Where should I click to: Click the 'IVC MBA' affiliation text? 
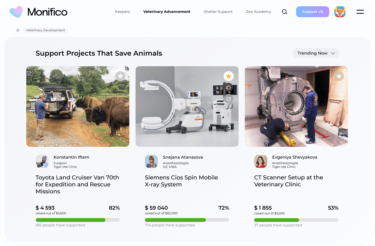[x=170, y=167]
